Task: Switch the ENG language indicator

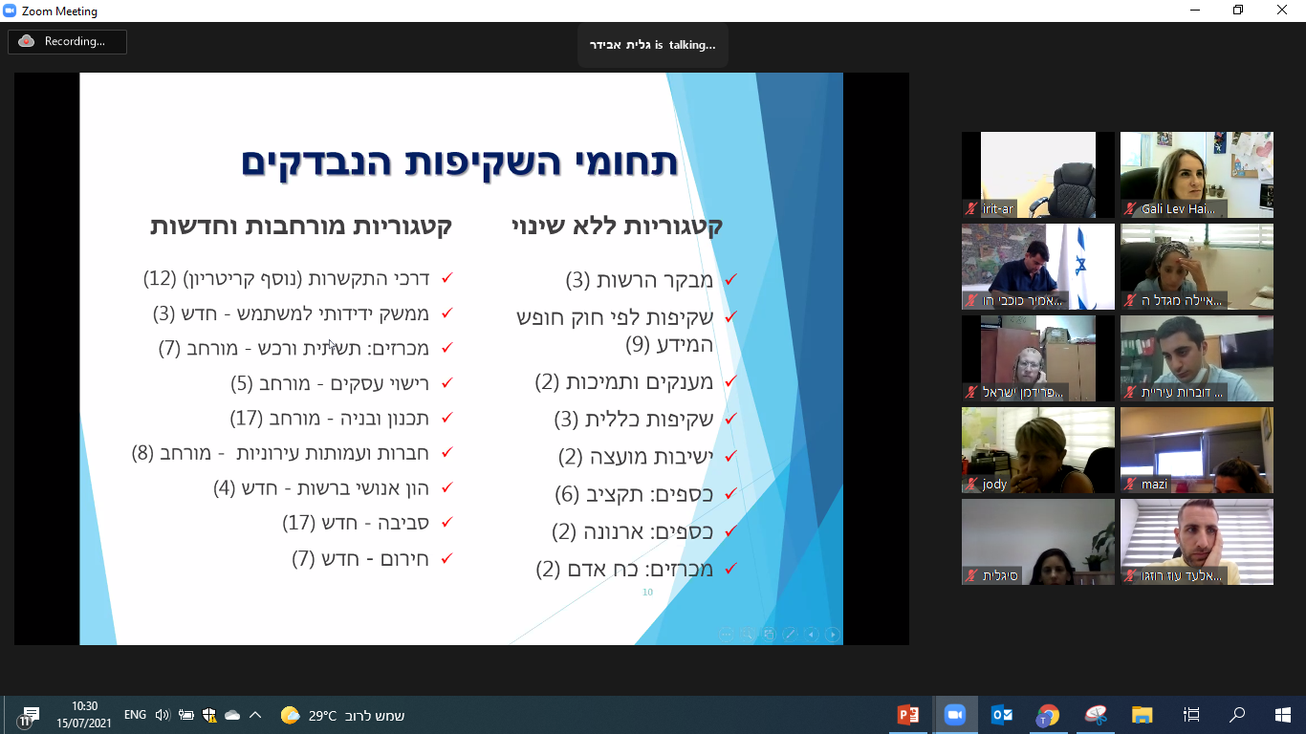Action: point(135,715)
